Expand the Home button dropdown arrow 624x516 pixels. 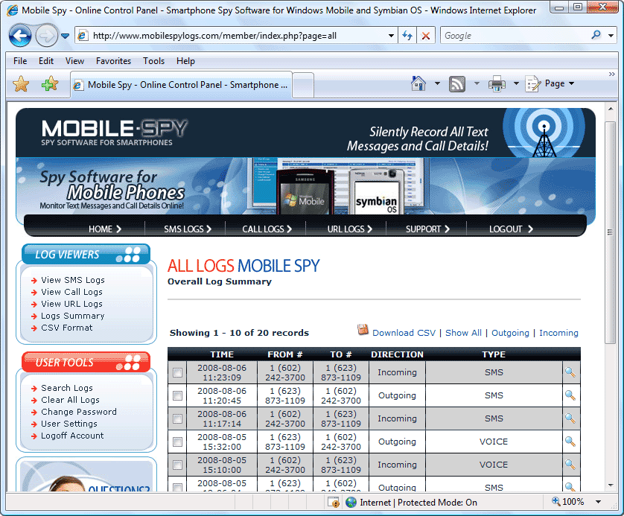click(x=437, y=83)
